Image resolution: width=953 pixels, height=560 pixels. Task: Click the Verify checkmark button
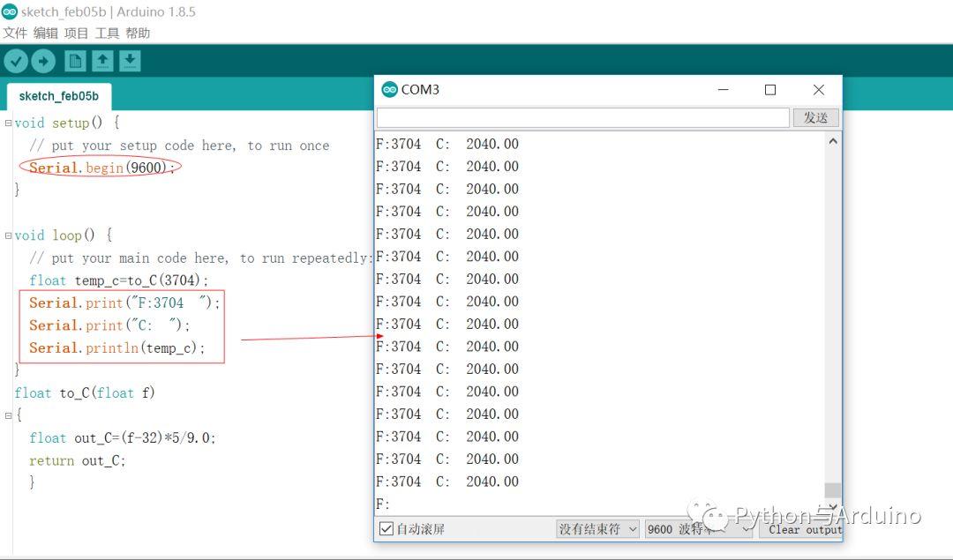click(x=16, y=61)
